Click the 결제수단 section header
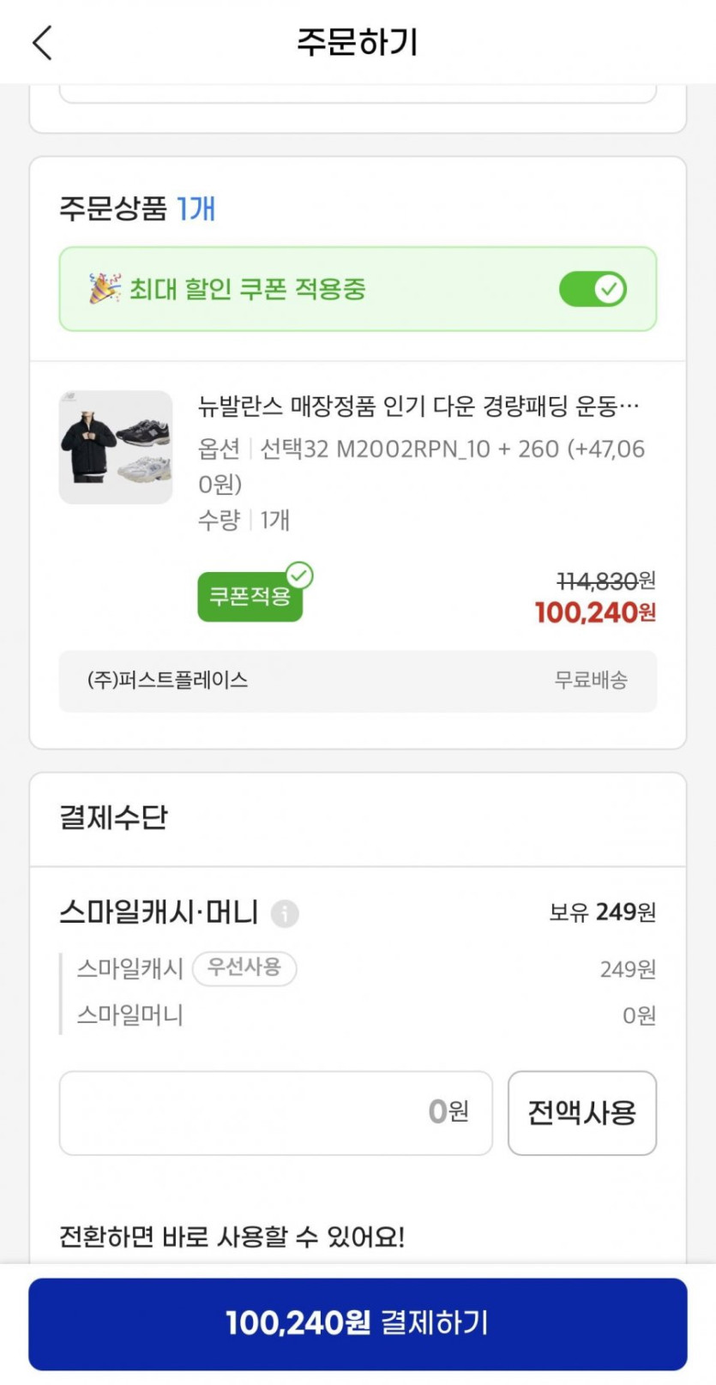 (113, 817)
